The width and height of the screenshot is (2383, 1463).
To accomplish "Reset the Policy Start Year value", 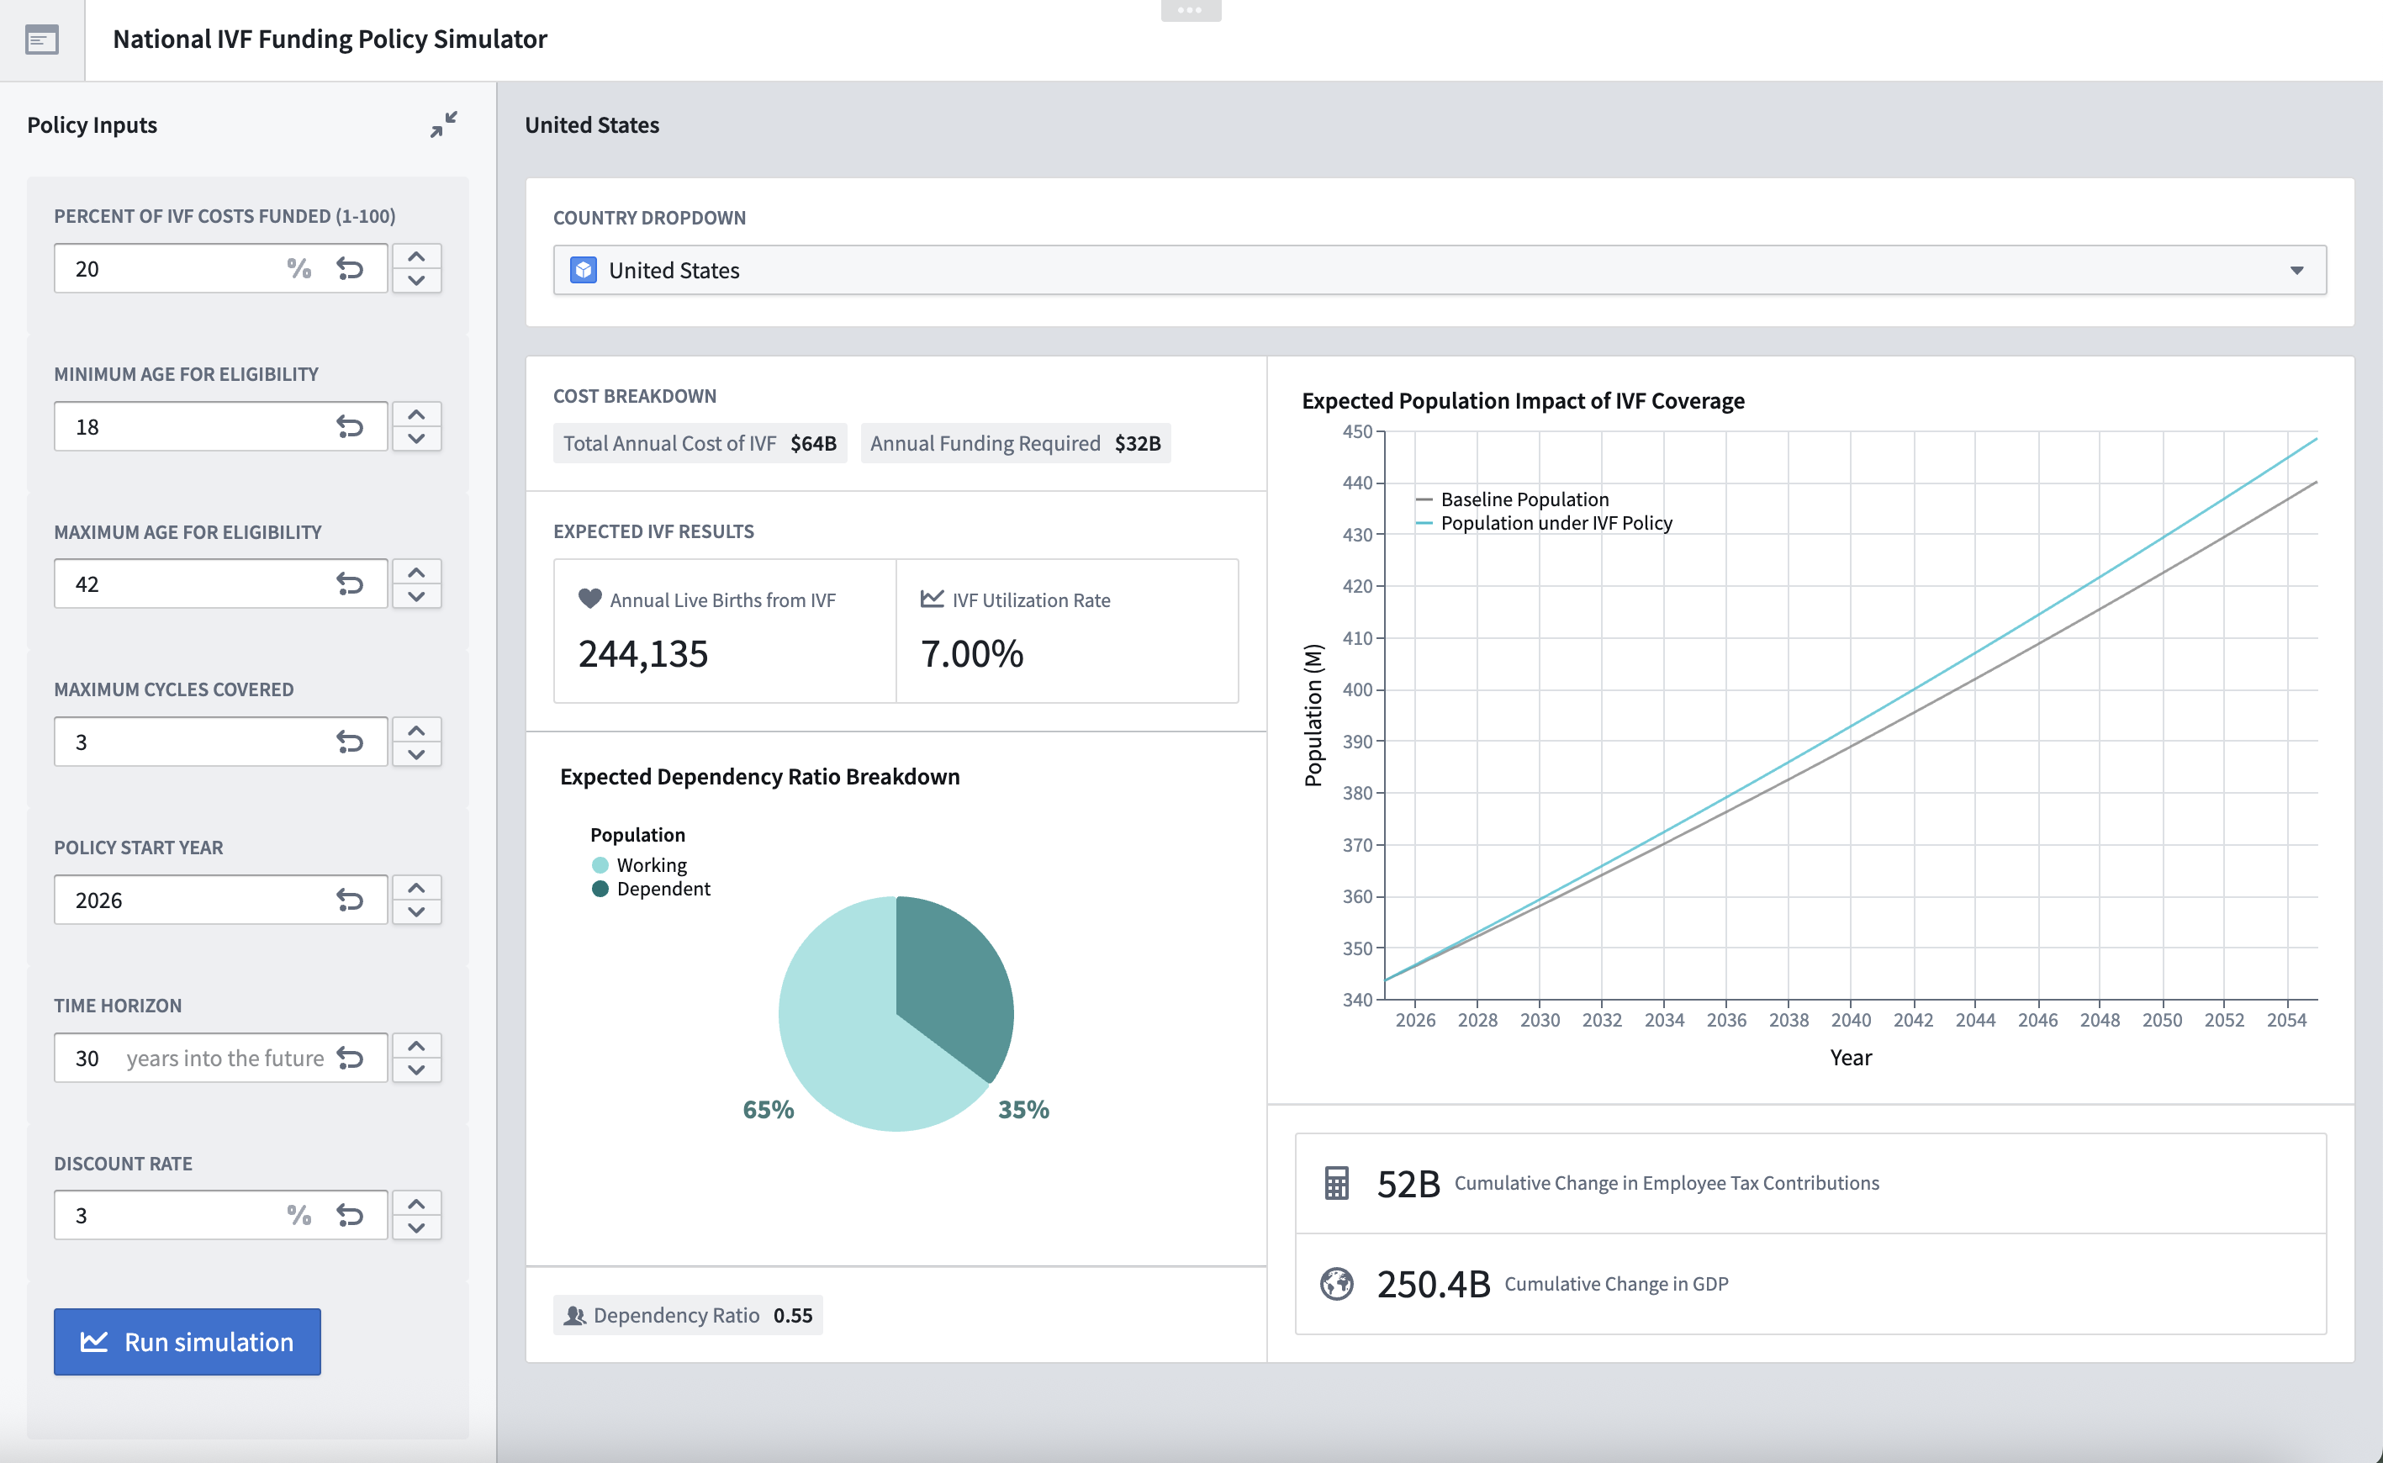I will (349, 900).
